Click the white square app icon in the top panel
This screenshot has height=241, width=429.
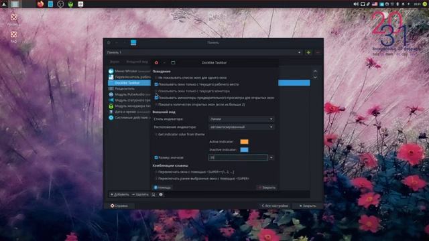(80, 4)
